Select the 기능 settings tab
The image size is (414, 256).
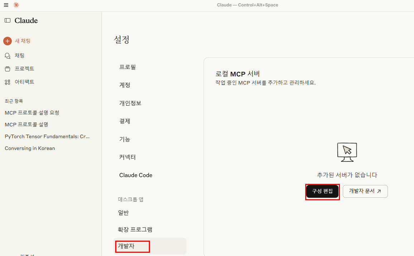pyautogui.click(x=125, y=139)
